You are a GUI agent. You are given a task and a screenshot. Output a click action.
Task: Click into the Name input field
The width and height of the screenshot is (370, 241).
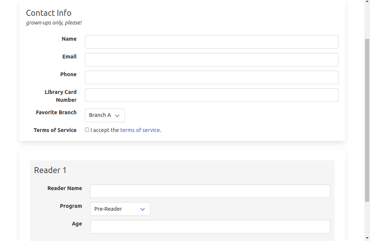tap(211, 41)
